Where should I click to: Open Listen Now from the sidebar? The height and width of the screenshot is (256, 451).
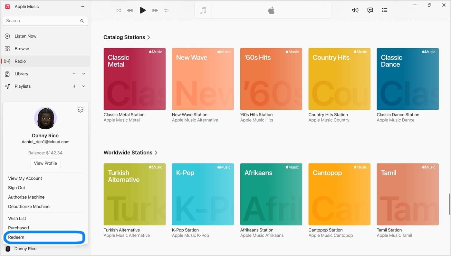25,36
